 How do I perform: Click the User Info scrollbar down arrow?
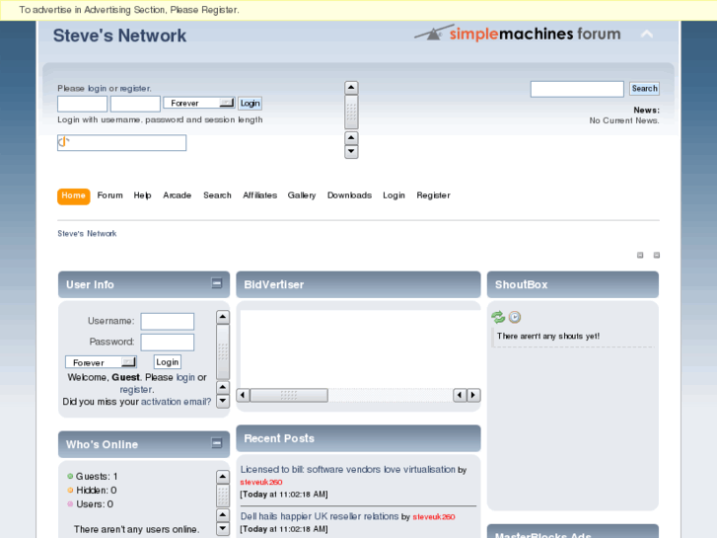pyautogui.click(x=223, y=402)
